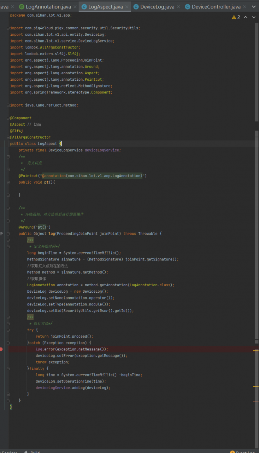Collapse the pt() method fold marker

click(x=8, y=182)
